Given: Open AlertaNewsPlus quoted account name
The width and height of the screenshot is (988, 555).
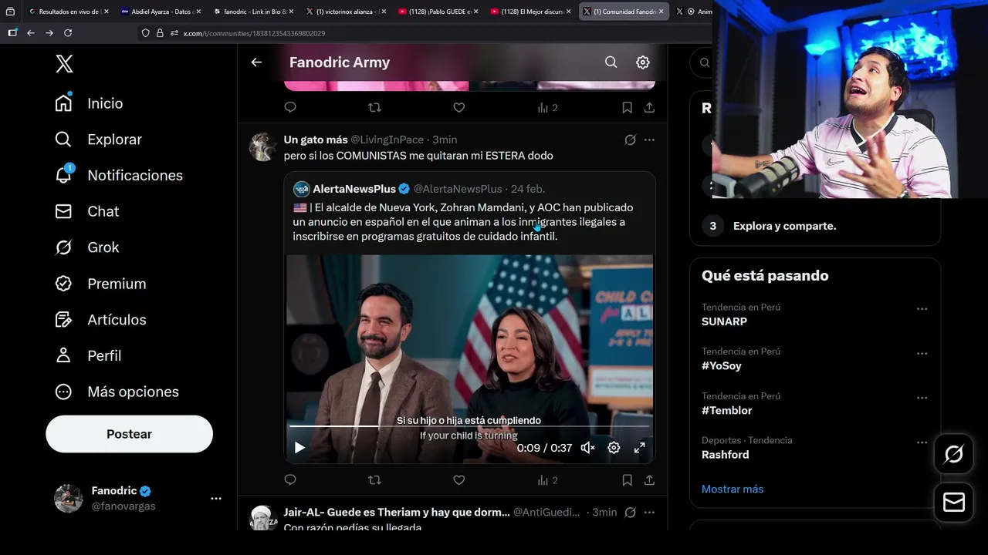Looking at the screenshot, I should 354,189.
